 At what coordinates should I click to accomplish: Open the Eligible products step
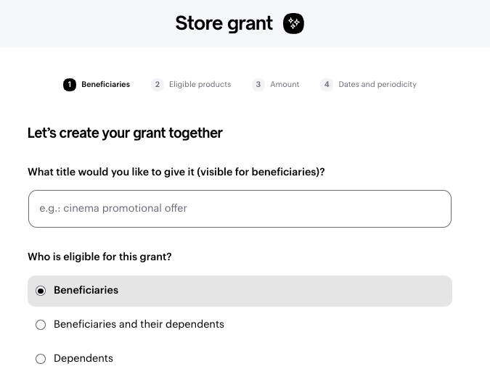[x=200, y=85]
